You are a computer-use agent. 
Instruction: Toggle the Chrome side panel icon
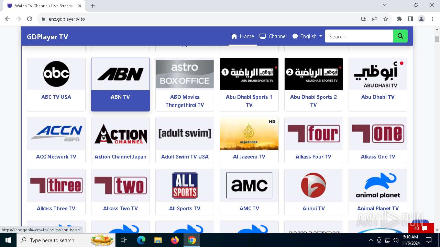[x=410, y=19]
